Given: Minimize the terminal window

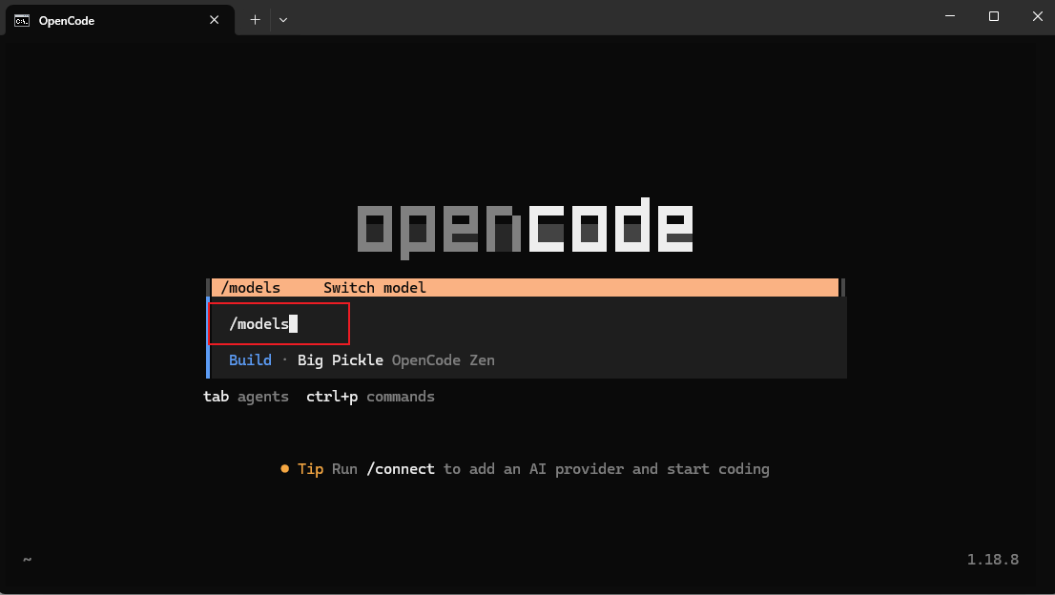Looking at the screenshot, I should 950,16.
